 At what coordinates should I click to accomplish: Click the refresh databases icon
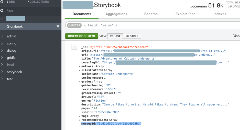click(x=2, y=2)
